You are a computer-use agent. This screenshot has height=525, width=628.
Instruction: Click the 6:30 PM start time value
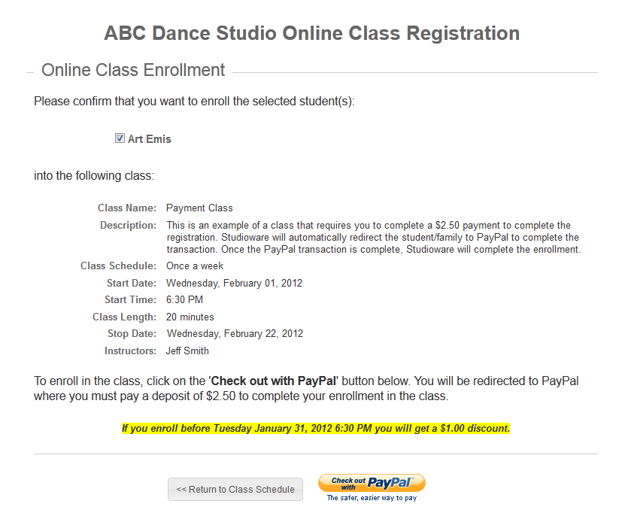tap(185, 300)
